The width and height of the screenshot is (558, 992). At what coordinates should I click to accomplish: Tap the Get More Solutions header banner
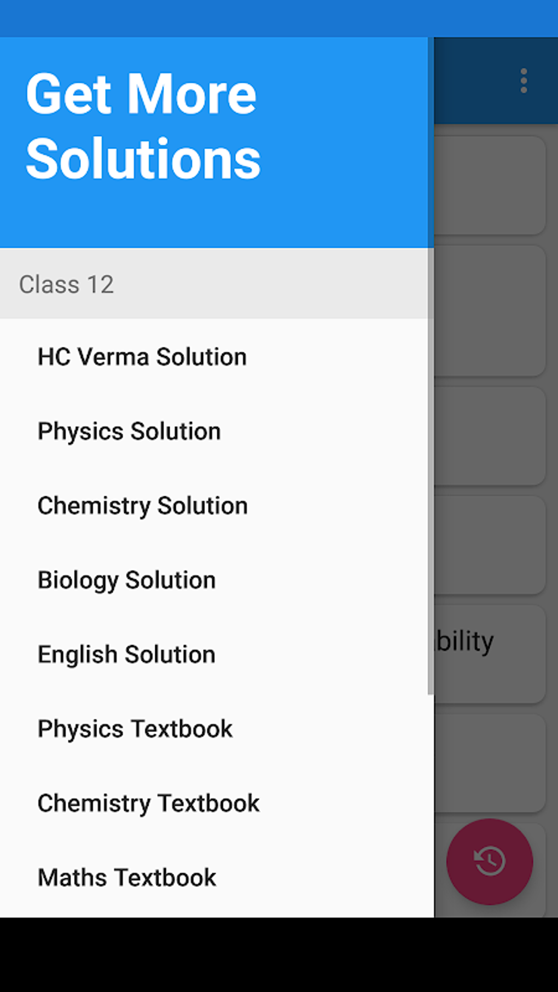(x=213, y=142)
